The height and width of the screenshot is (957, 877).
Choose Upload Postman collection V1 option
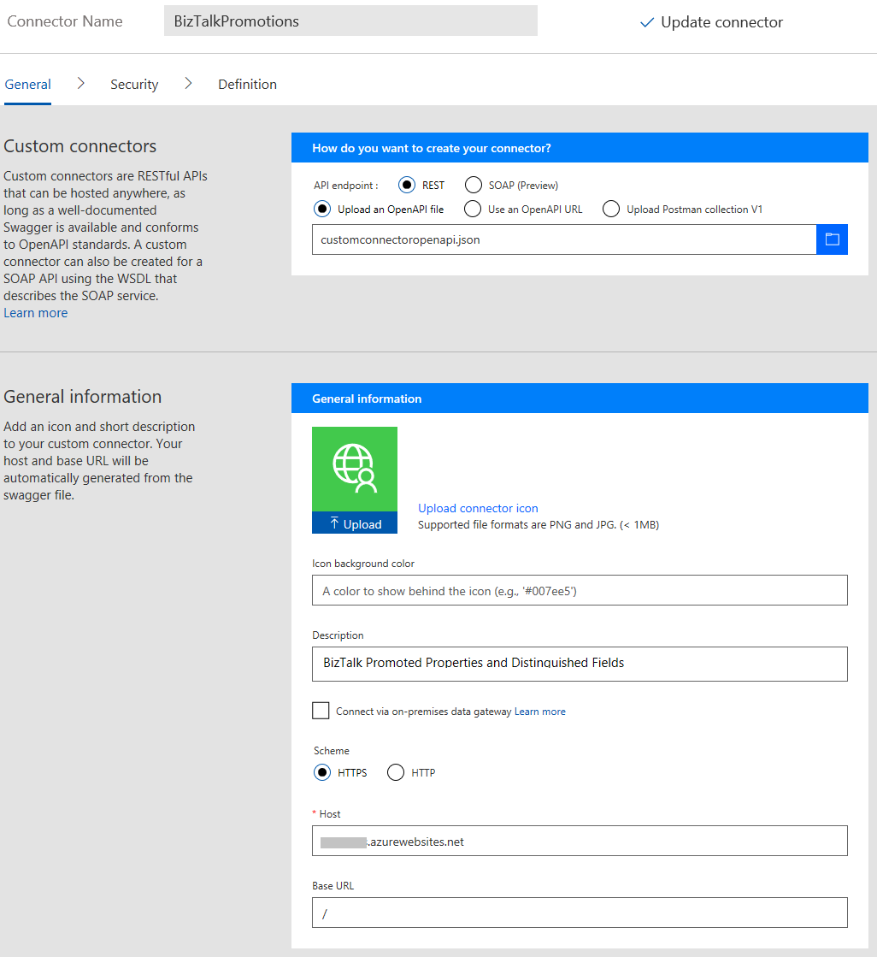tap(611, 209)
